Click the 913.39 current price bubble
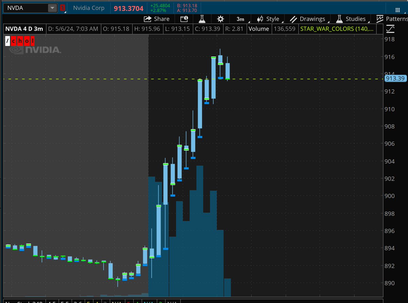The image size is (408, 303). coord(396,79)
